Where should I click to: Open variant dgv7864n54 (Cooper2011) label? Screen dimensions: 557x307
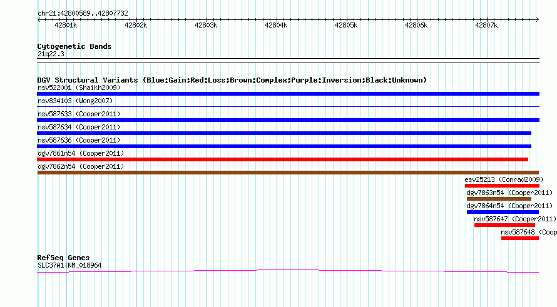(509, 206)
